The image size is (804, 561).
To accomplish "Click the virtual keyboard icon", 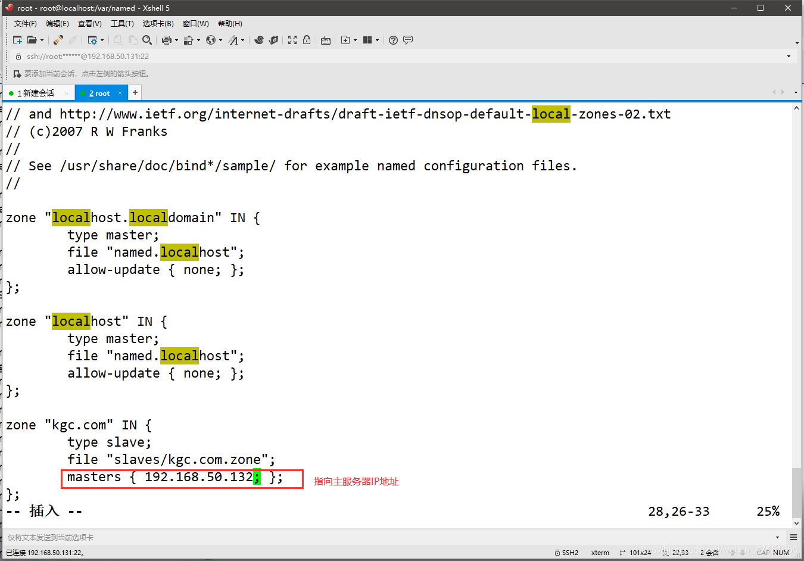I will pos(326,40).
